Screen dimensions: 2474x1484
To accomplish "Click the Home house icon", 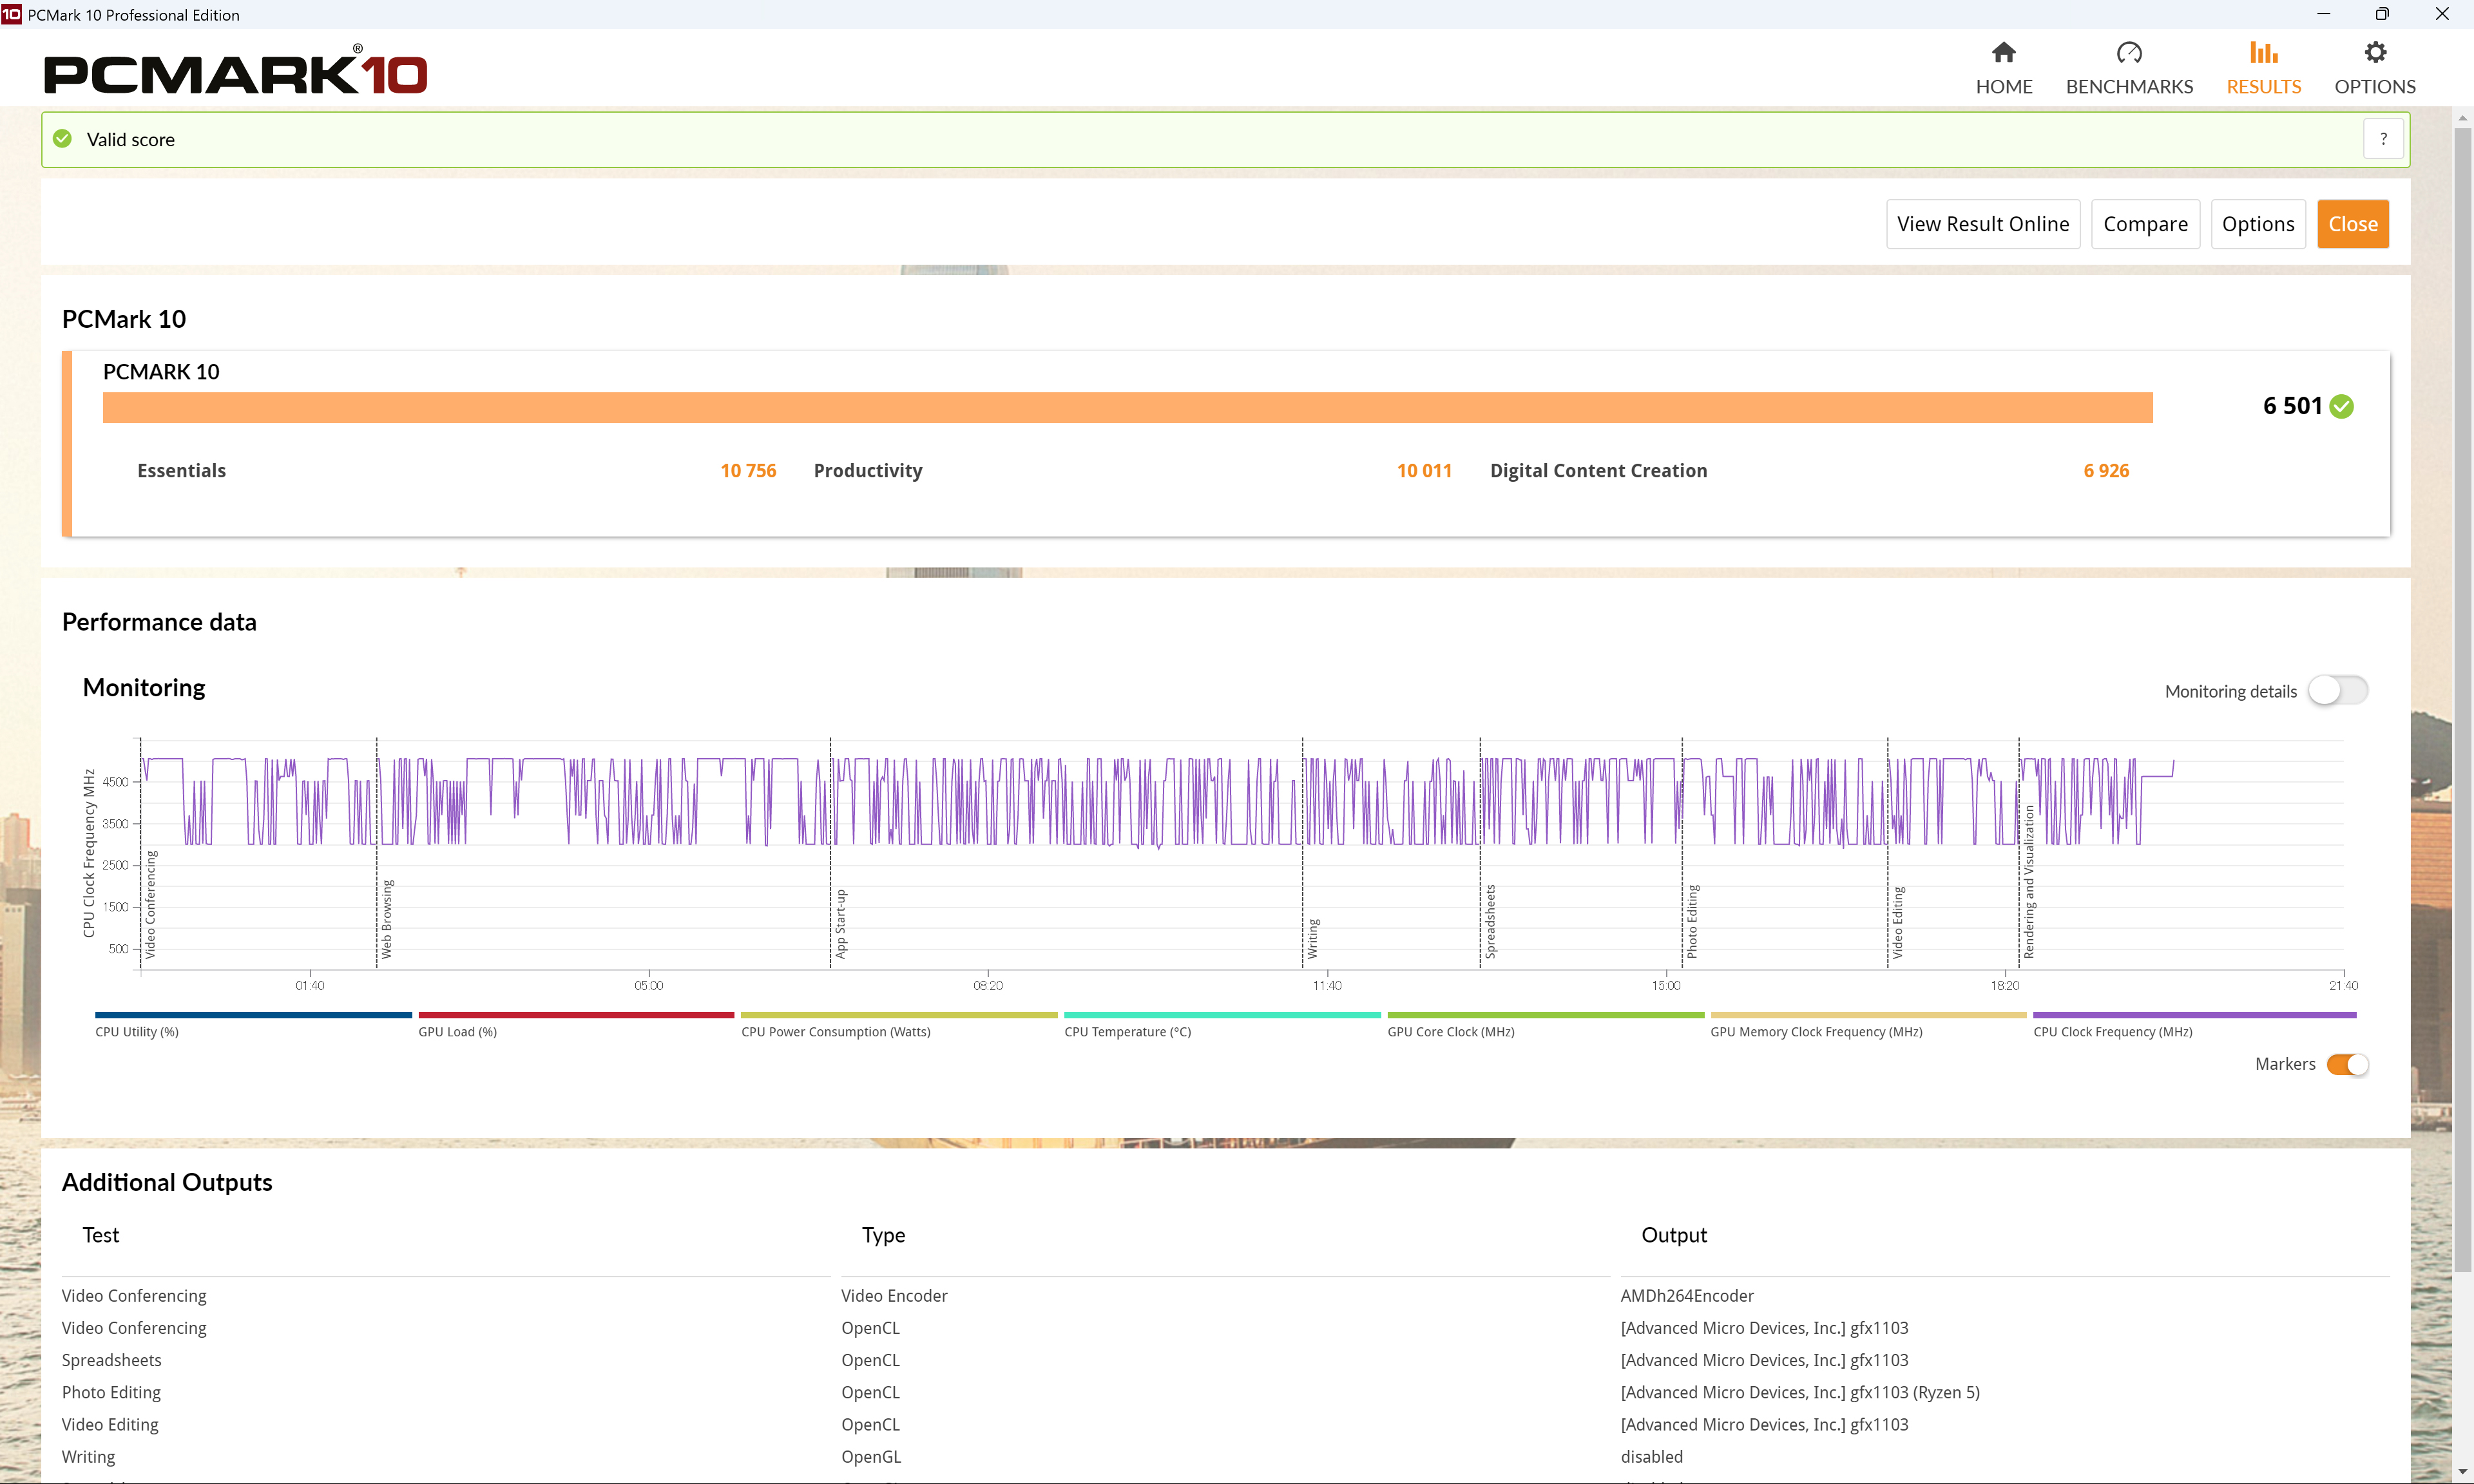I will pyautogui.click(x=2003, y=52).
